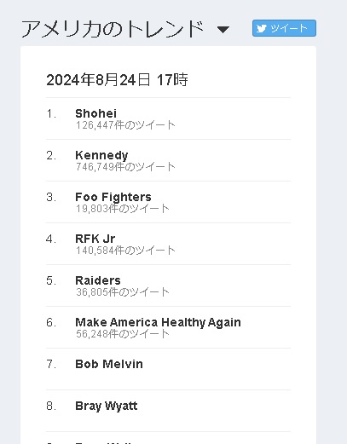This screenshot has height=444, width=347.
Task: Open the Raiders trend link
Action: coord(98,280)
